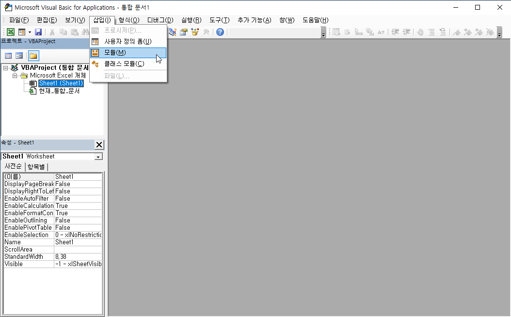Collapse the VBAProject tree node
Screen dimensions: 511x317
5,68
